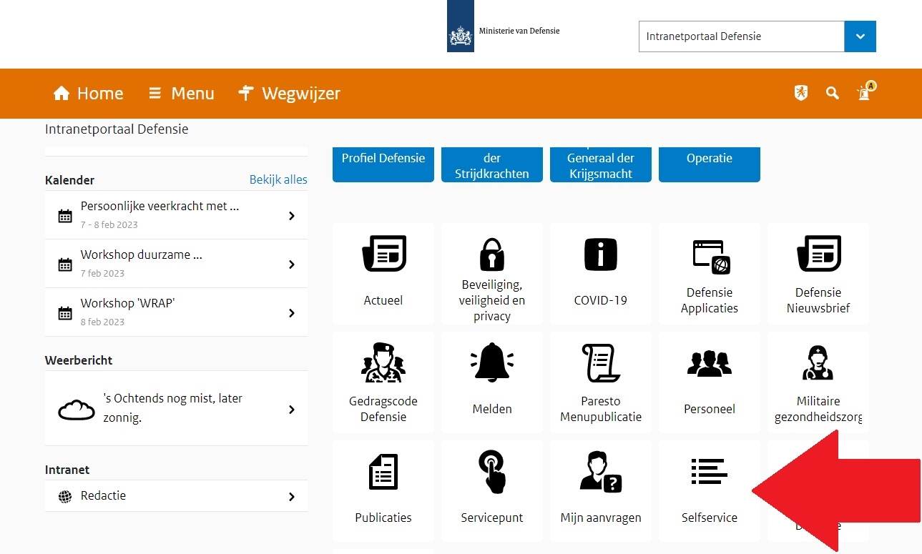Open the Actueel newspaper tile
922x554 pixels.
click(383, 273)
